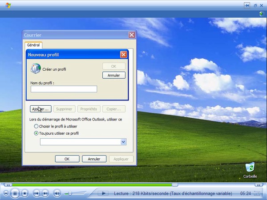
Task: Click the Ajouter... button
Action: 40,109
